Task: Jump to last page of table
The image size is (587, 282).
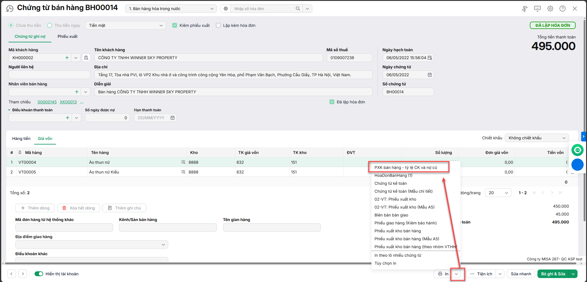Action: pyautogui.click(x=560, y=193)
